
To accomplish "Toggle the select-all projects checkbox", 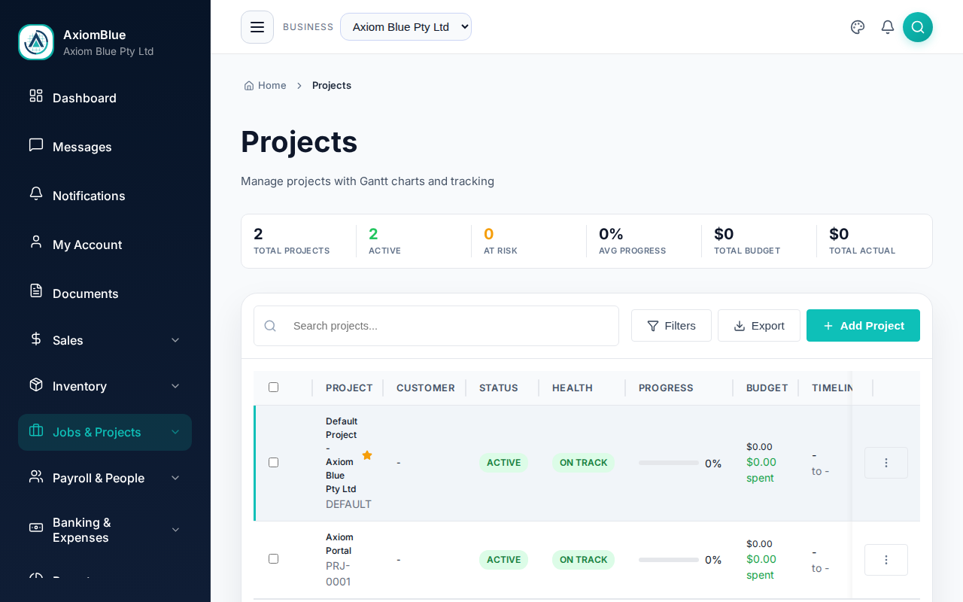I will (x=273, y=388).
